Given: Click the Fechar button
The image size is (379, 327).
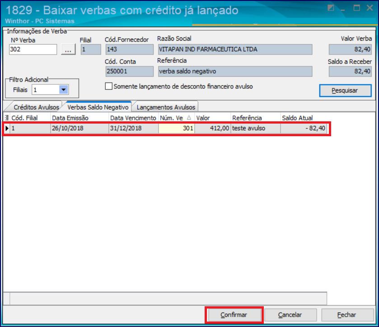Looking at the screenshot, I should (346, 315).
